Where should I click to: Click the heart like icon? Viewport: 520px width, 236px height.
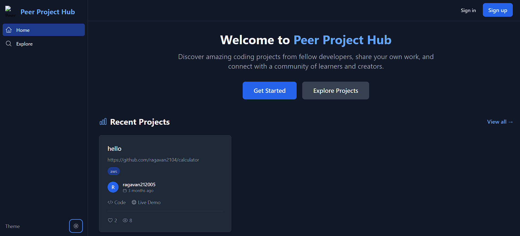pyautogui.click(x=110, y=220)
